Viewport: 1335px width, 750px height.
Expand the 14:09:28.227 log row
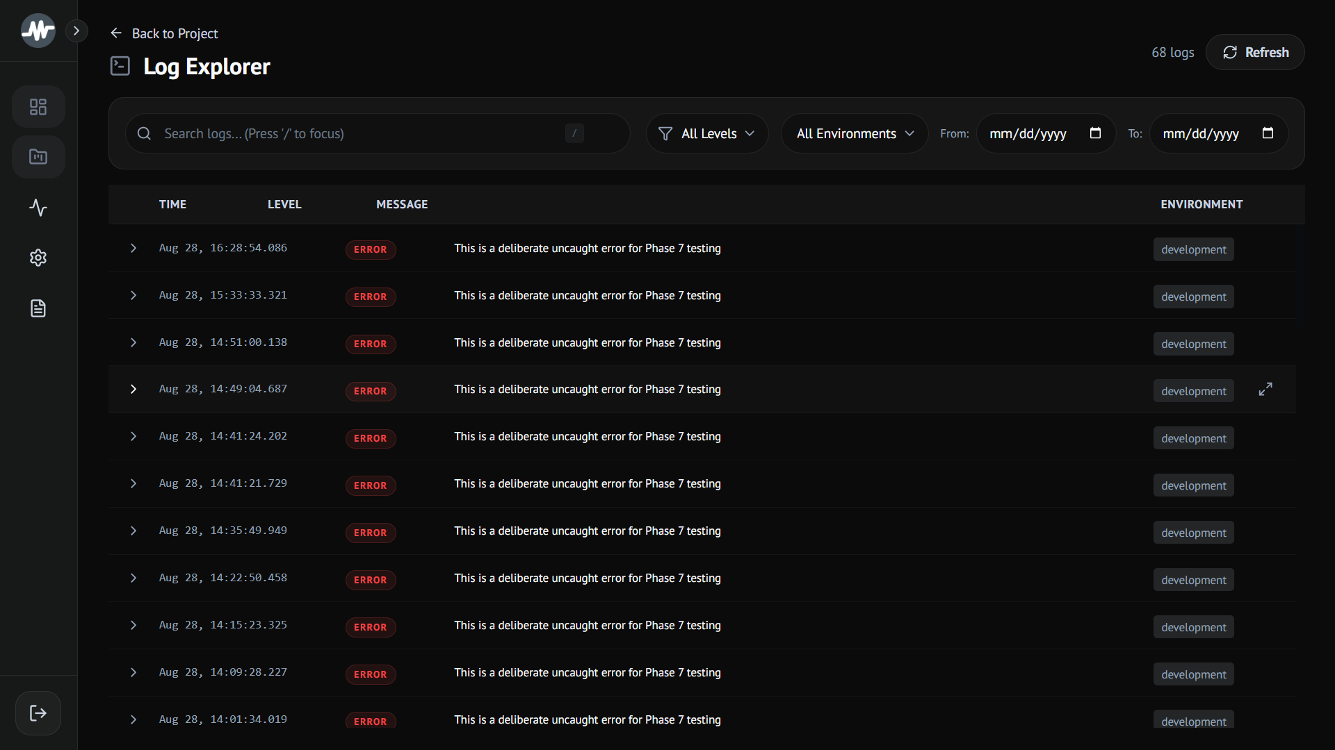133,672
